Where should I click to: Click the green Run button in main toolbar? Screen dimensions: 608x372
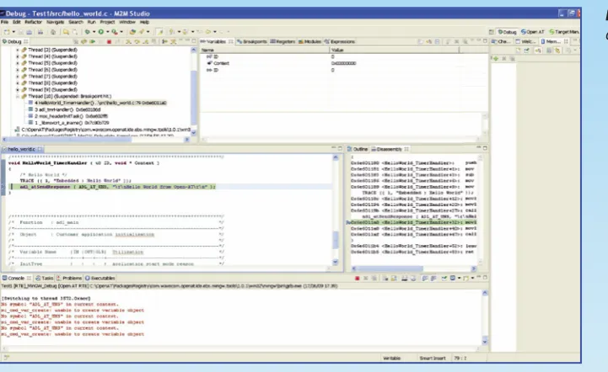(101, 32)
